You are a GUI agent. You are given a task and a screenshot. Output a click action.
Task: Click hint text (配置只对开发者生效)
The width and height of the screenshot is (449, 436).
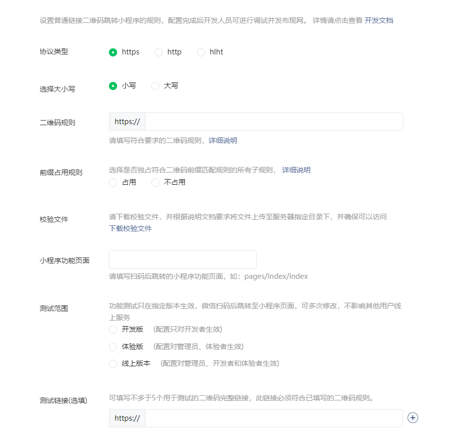coord(188,329)
